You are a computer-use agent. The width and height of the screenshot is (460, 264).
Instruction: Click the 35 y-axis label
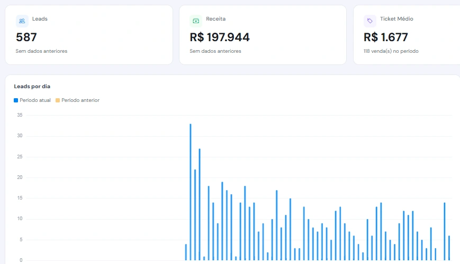pyautogui.click(x=20, y=115)
